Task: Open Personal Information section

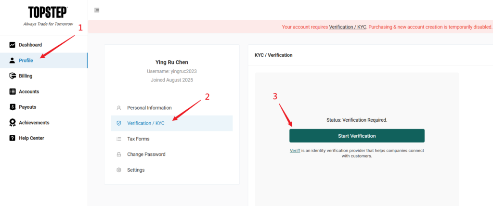Action: (149, 108)
